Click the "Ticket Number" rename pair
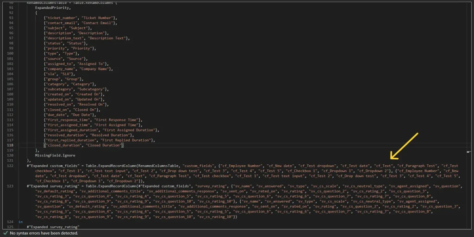474x237 pixels. coord(81,18)
